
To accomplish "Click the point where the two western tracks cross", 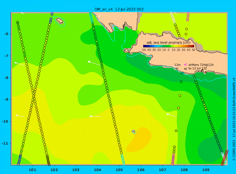I will point(34,96).
